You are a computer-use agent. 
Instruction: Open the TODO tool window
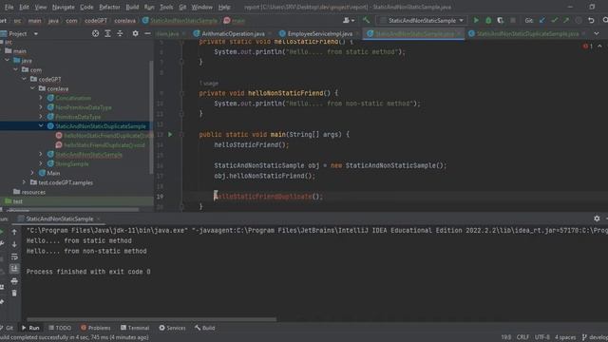pos(60,328)
